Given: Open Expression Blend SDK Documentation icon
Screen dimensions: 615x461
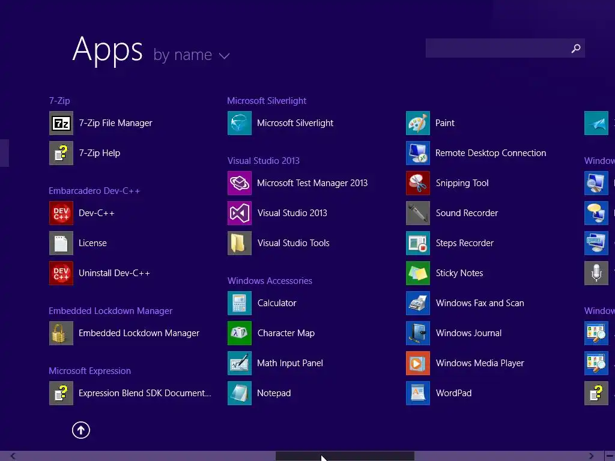Looking at the screenshot, I should tap(61, 393).
